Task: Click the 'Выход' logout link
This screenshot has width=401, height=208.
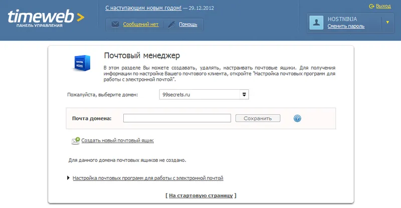Action: tap(383, 6)
